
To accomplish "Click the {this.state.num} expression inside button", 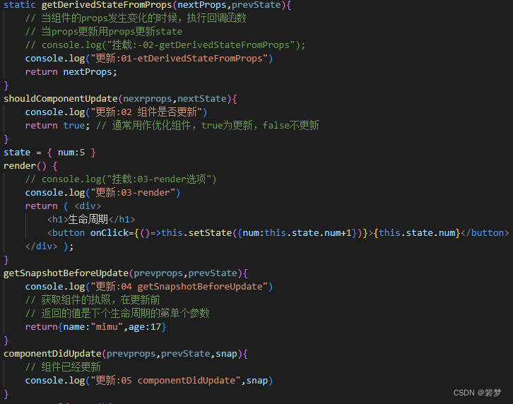I will point(417,233).
